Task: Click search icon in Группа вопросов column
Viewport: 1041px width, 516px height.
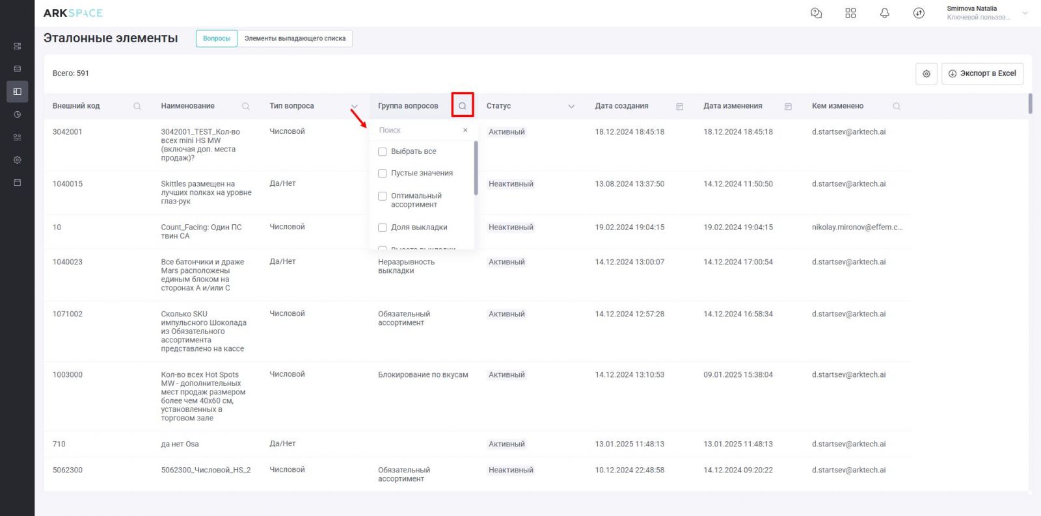Action: [x=463, y=106]
